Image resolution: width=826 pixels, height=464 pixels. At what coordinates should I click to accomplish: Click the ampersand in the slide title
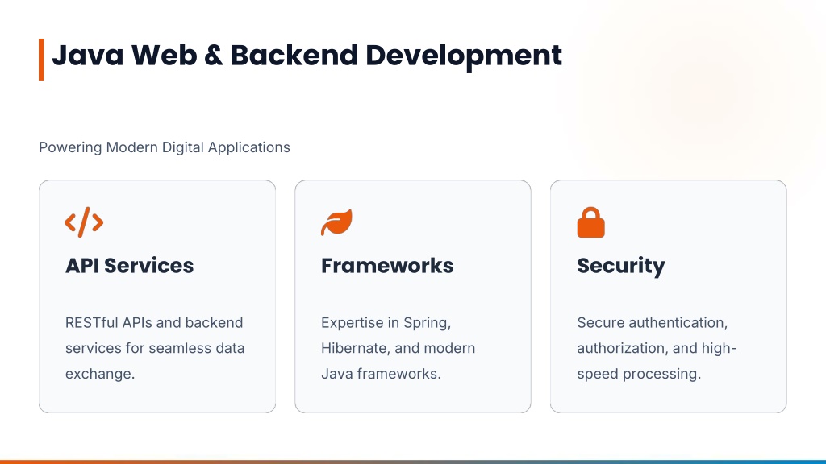pos(212,55)
